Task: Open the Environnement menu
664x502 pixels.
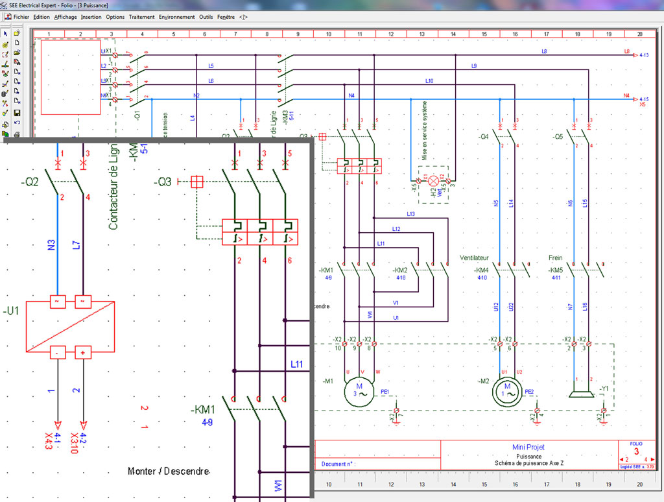Action: 176,17
